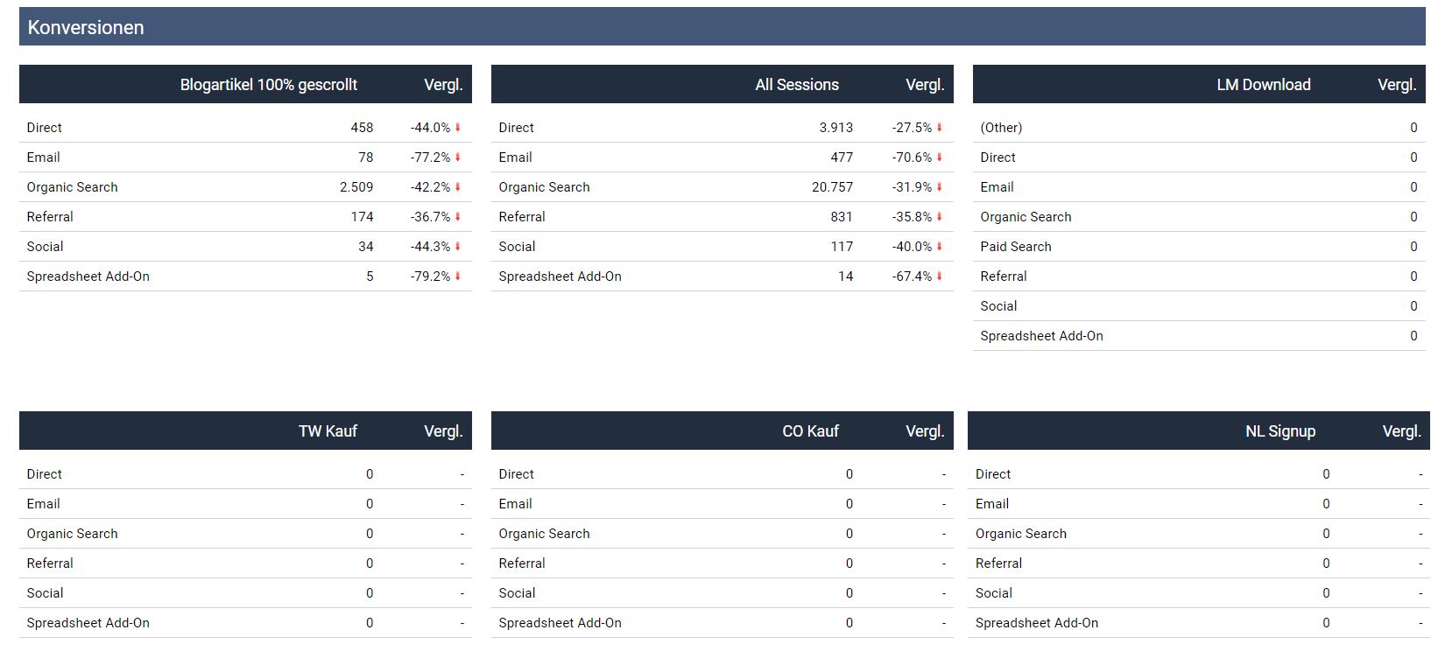
Task: Select Paid Search row in LM Download table
Action: (x=1016, y=247)
